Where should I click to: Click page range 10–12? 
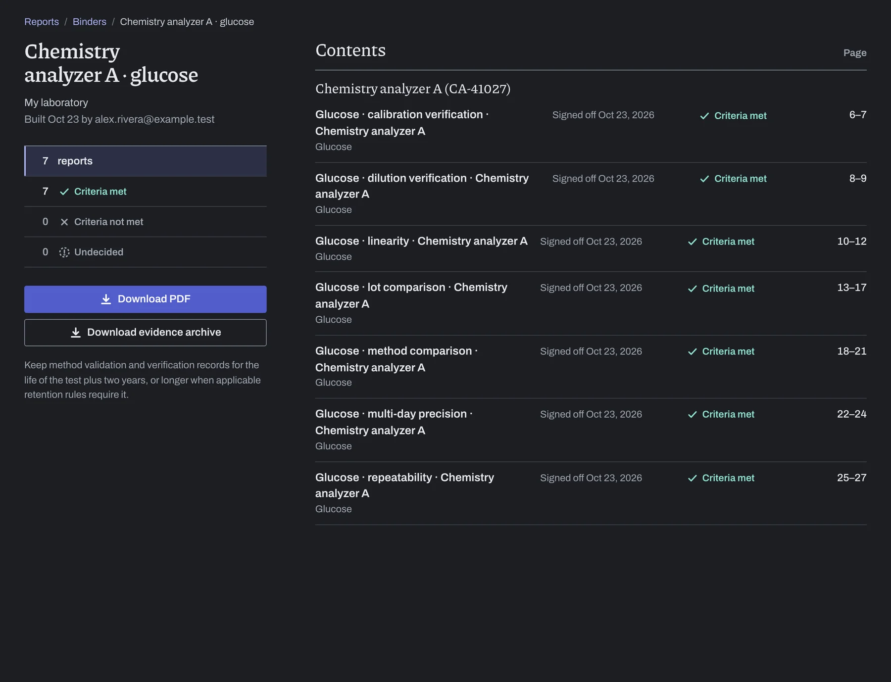(x=852, y=241)
